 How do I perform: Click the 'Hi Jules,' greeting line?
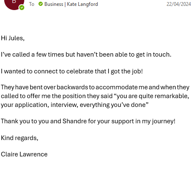pyautogui.click(x=13, y=38)
